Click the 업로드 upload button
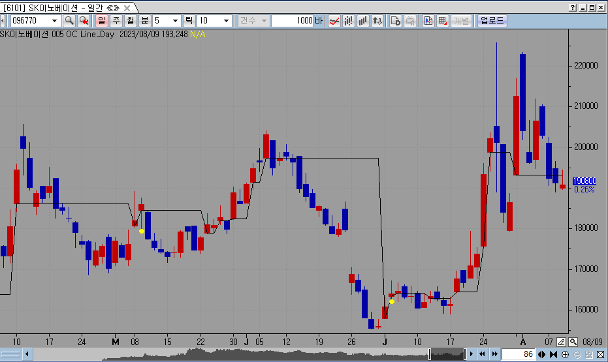This screenshot has width=608, height=362. tap(492, 21)
